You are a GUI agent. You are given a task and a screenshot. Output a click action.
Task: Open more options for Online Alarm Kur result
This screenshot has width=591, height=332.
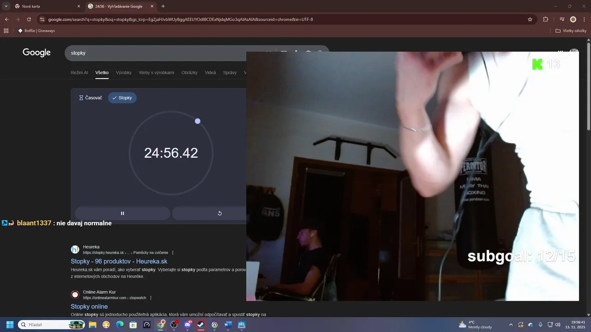click(x=151, y=298)
